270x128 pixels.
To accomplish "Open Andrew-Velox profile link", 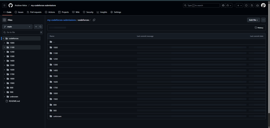I will 21,6.
